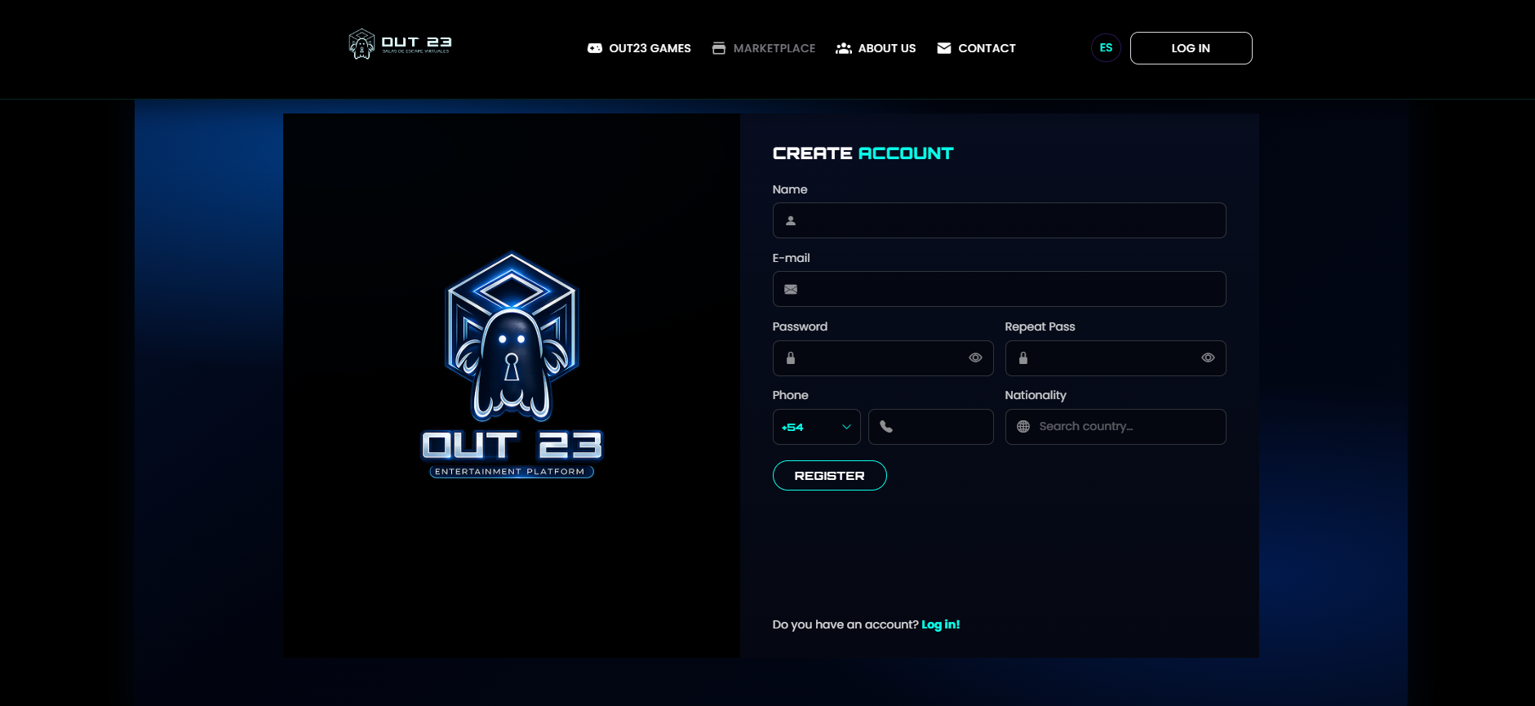Click the large OUT 23 ghost logo image
Screen dimensions: 1535x706
point(512,364)
